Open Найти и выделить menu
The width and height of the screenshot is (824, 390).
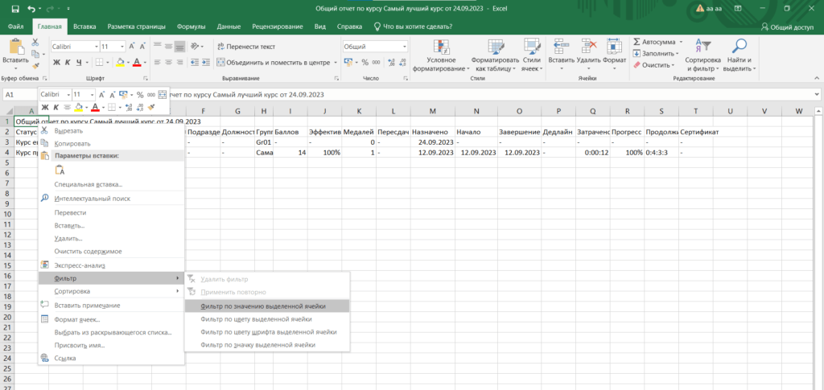[739, 55]
